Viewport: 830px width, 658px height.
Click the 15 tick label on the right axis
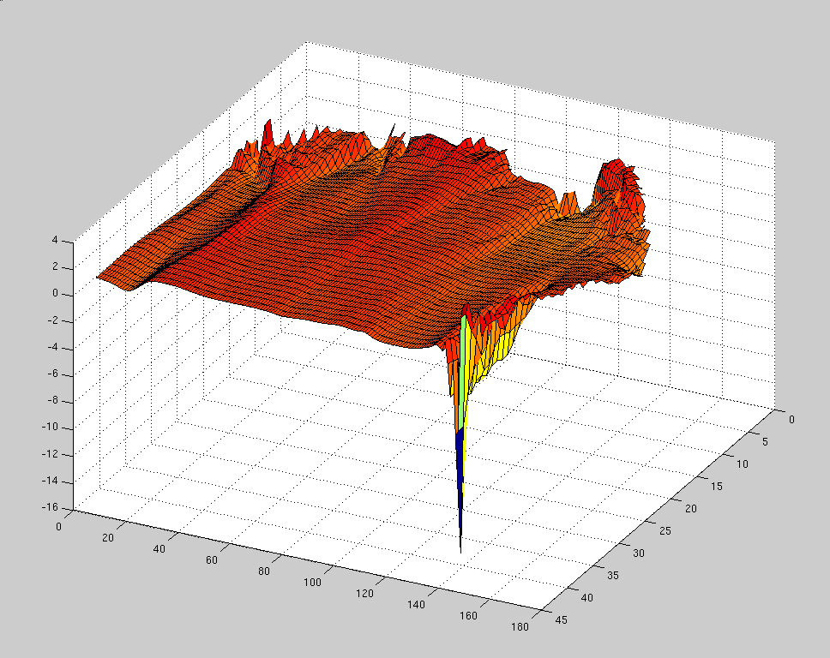(719, 486)
